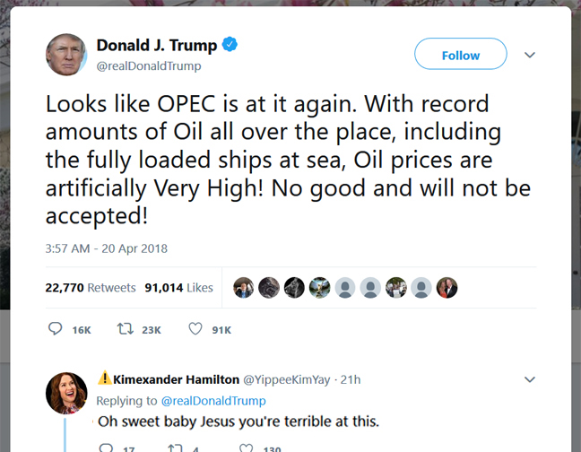Click the first liker avatar thumbnail
Image resolution: width=581 pixels, height=452 pixels.
pos(243,288)
